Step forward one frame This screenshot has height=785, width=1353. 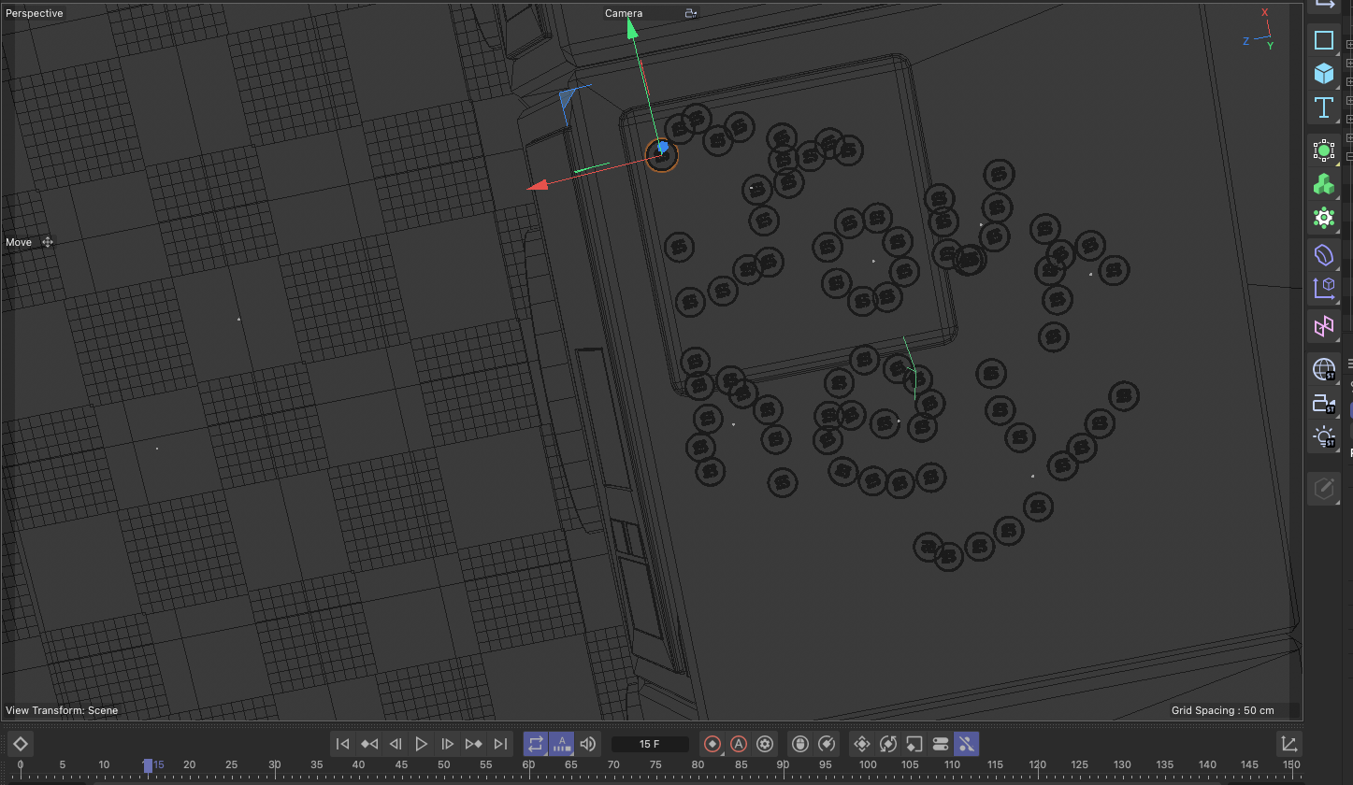click(448, 744)
